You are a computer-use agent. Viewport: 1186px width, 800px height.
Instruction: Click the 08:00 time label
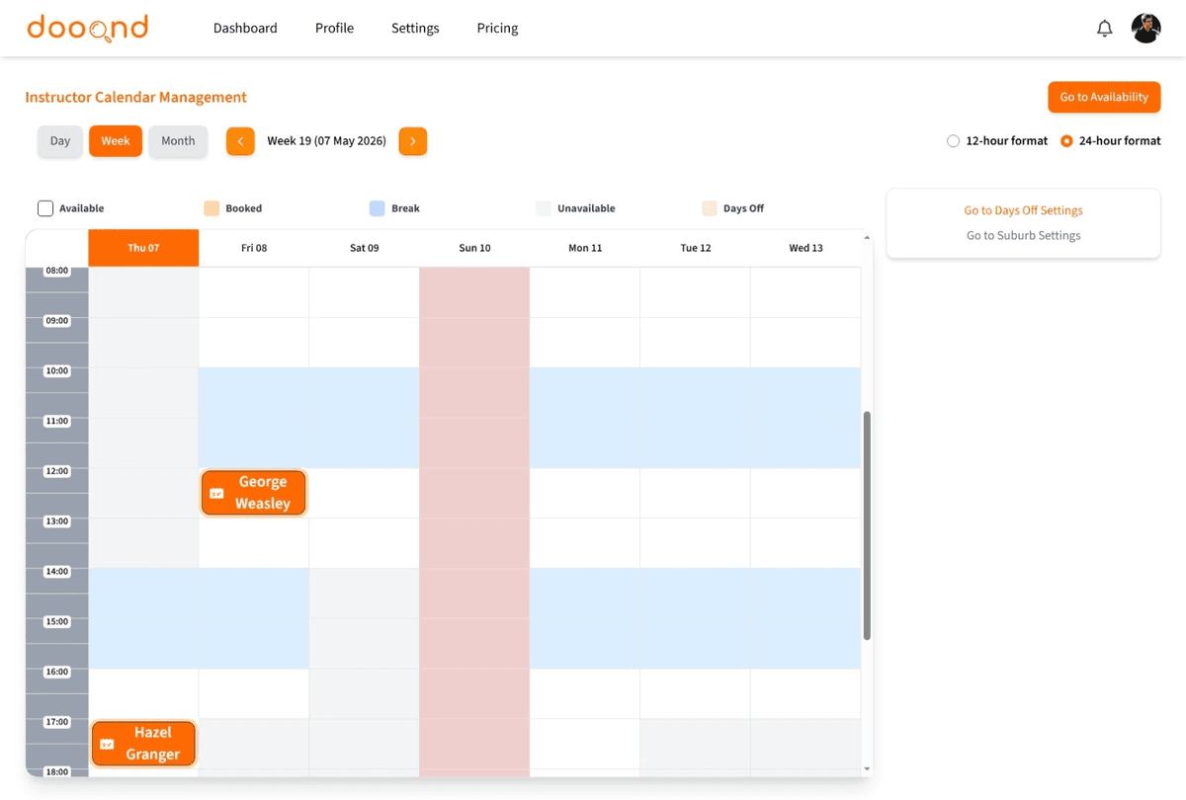pyautogui.click(x=57, y=271)
